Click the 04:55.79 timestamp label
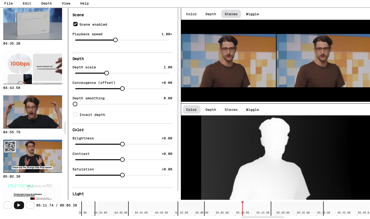The height and width of the screenshot is (219, 370). point(12,132)
